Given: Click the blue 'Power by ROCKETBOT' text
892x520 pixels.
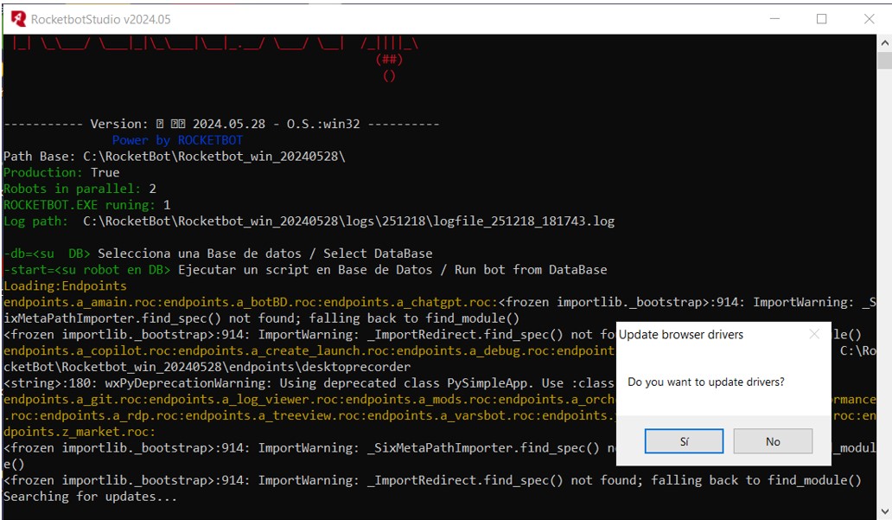Looking at the screenshot, I should click(x=177, y=140).
